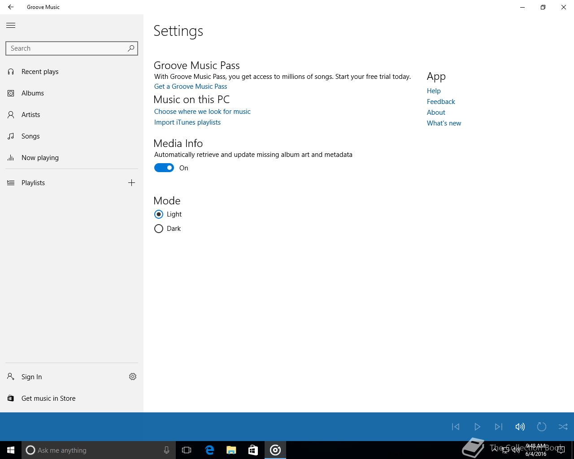The image size is (574, 459).
Task: Click Get a Groove Music Pass link
Action: [x=191, y=87]
